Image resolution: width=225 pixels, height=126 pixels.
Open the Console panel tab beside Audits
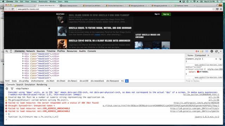coord(92,51)
